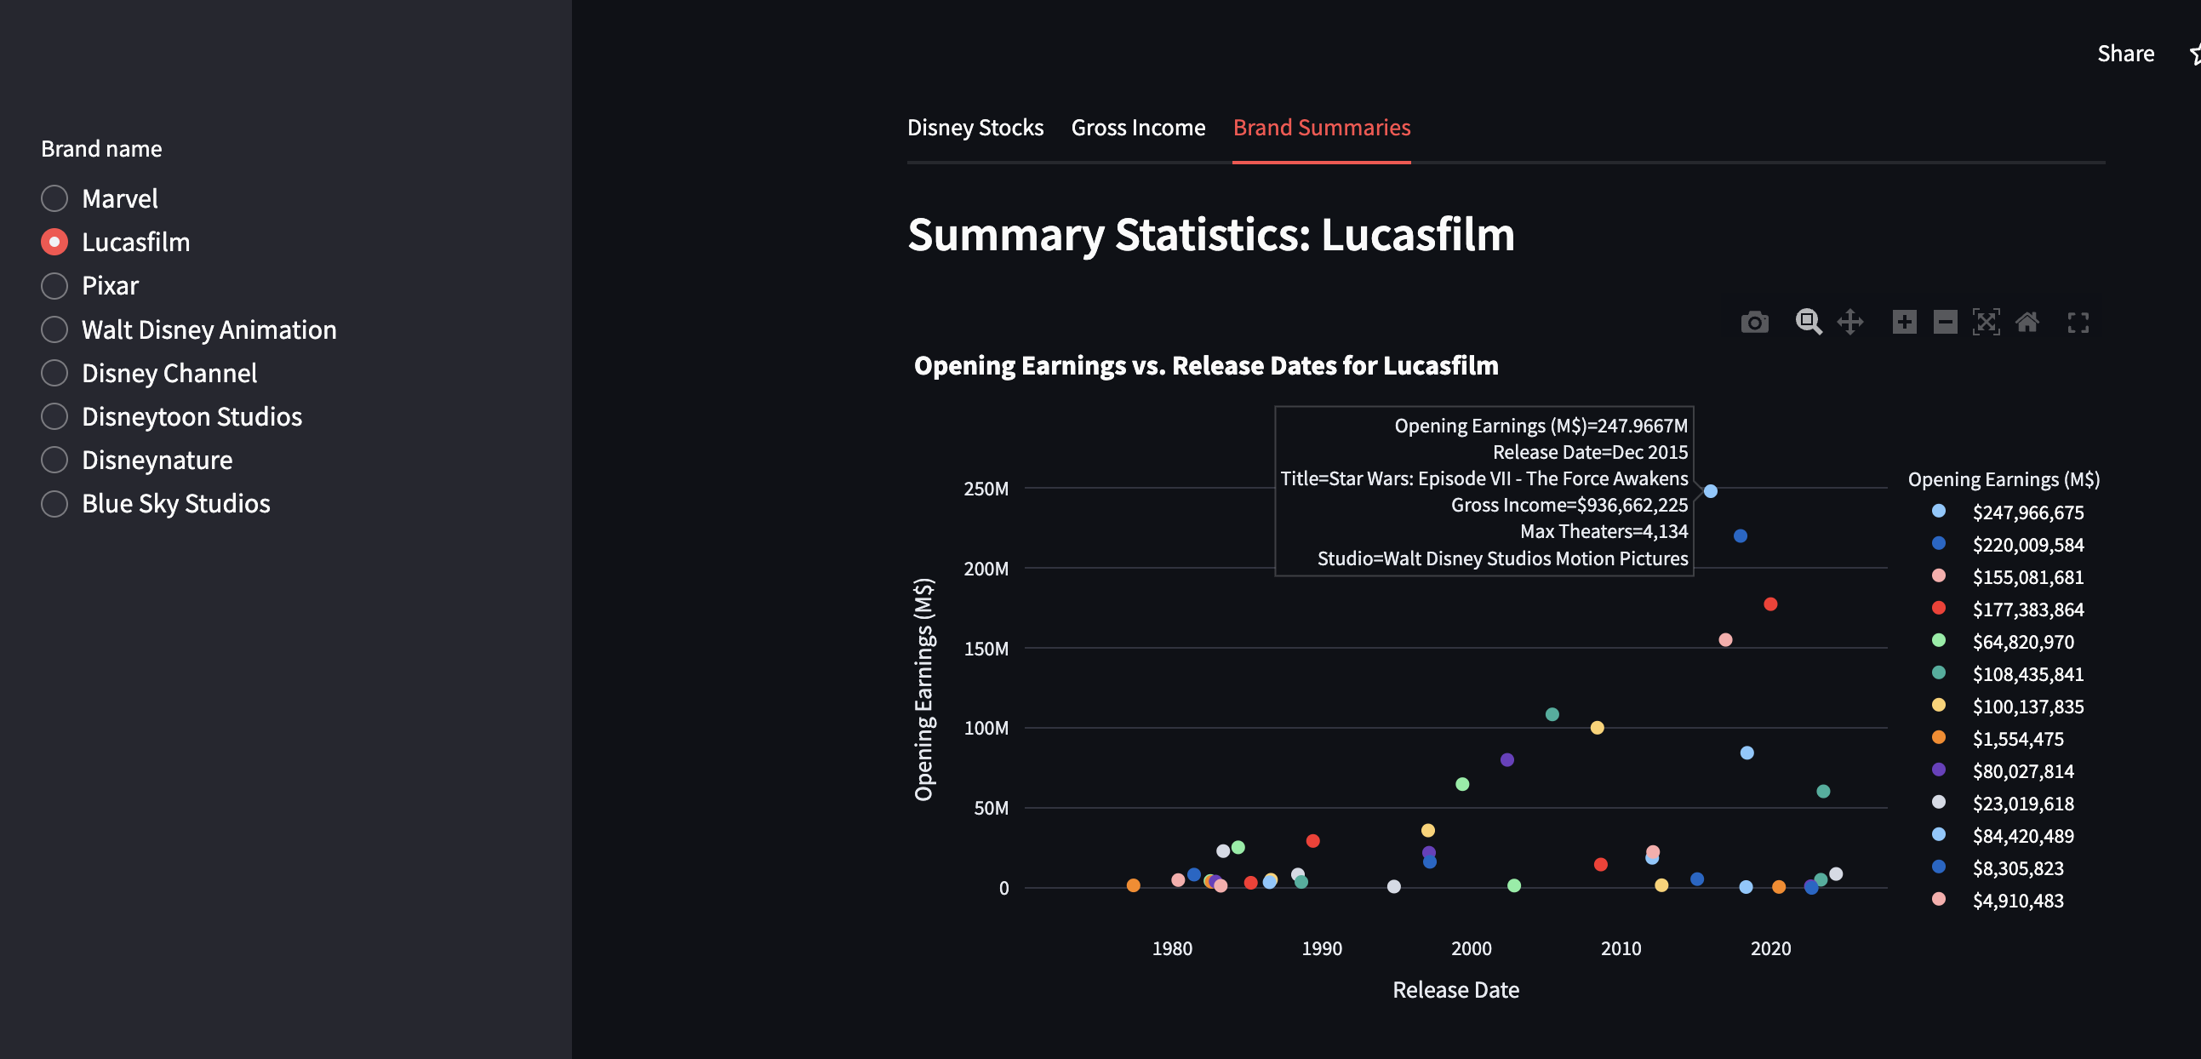Pick the Walt Disney Animation option
Screen dimensions: 2201x1059
click(54, 329)
